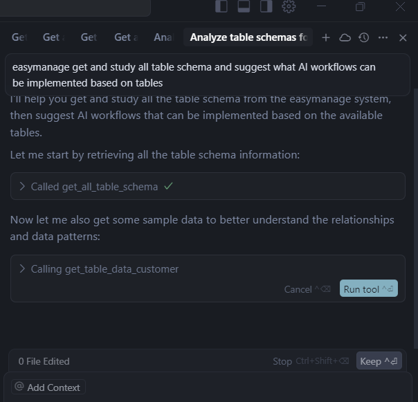Screen dimensions: 418x402
Task: Select the first 'Get' chat tab
Action: click(x=19, y=37)
